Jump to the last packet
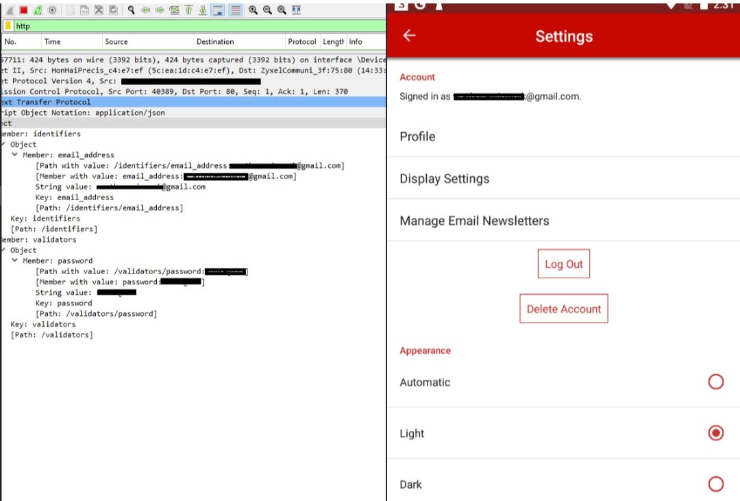Viewport: 740px width, 501px height. pyautogui.click(x=202, y=10)
